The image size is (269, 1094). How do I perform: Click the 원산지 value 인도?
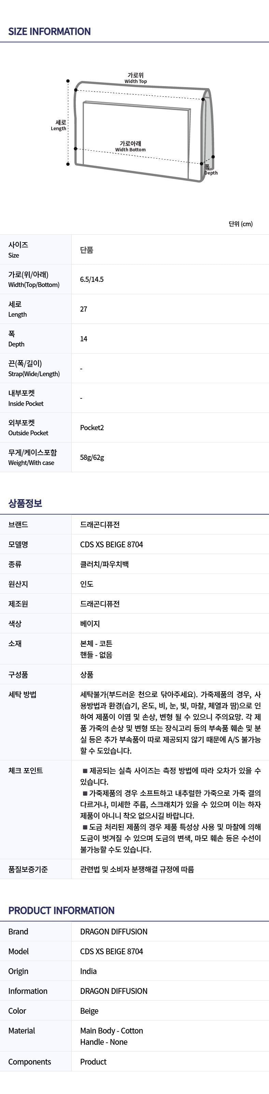(87, 584)
